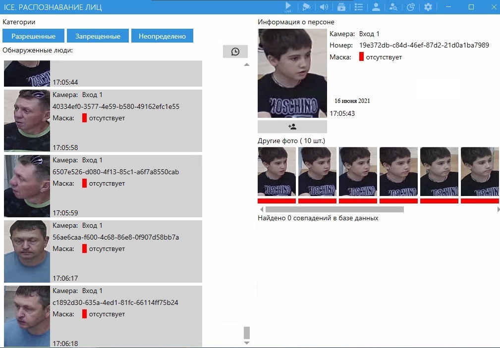Open the person search icon
This screenshot has height=348, width=500.
coord(393,7)
